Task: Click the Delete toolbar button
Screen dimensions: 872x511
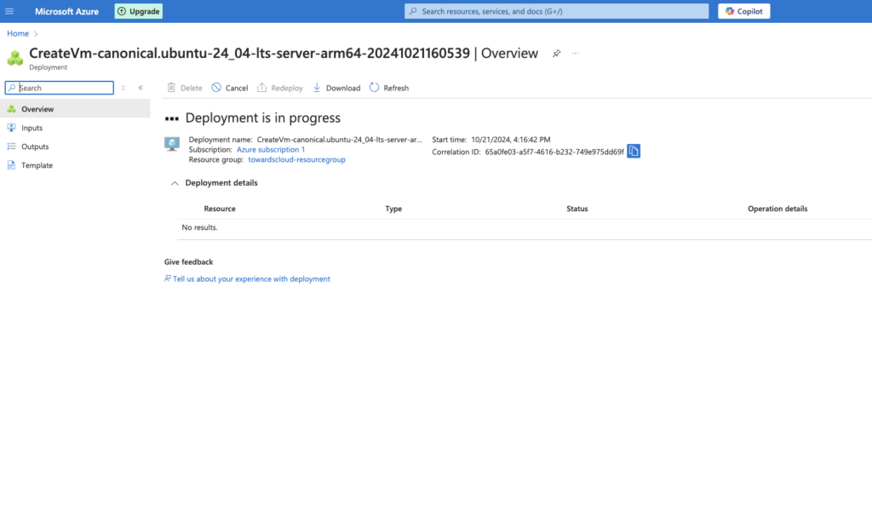Action: click(185, 88)
